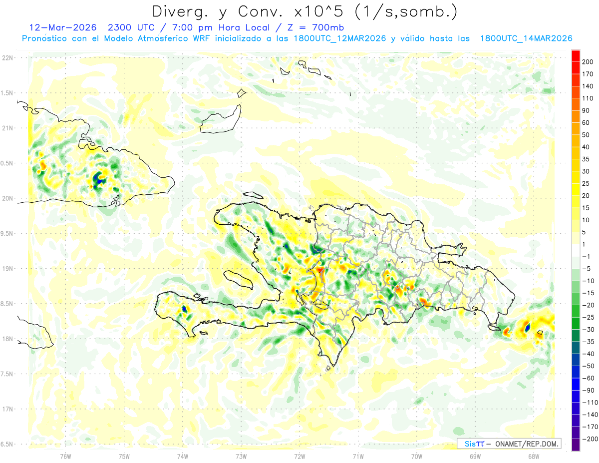The height and width of the screenshot is (463, 599).
Task: Click the "19N" latitude label
Action: point(7,268)
